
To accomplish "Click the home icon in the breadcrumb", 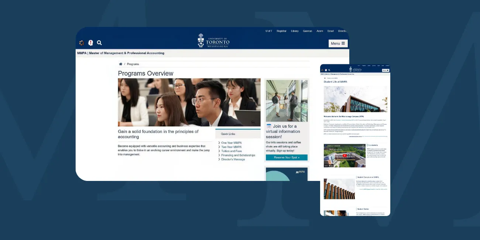I will pyautogui.click(x=121, y=64).
